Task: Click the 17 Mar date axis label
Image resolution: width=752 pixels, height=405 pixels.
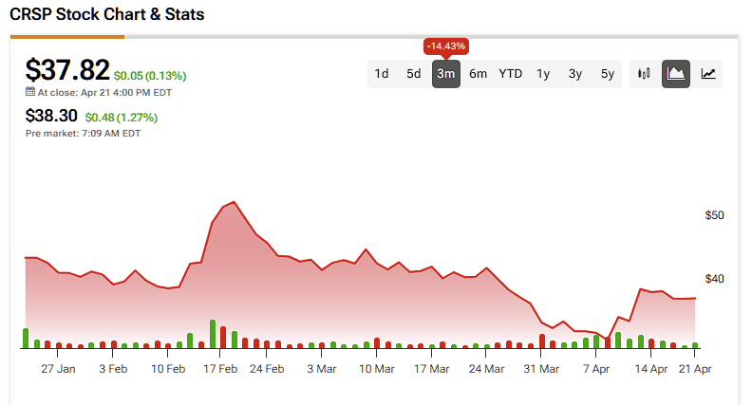Action: (432, 369)
